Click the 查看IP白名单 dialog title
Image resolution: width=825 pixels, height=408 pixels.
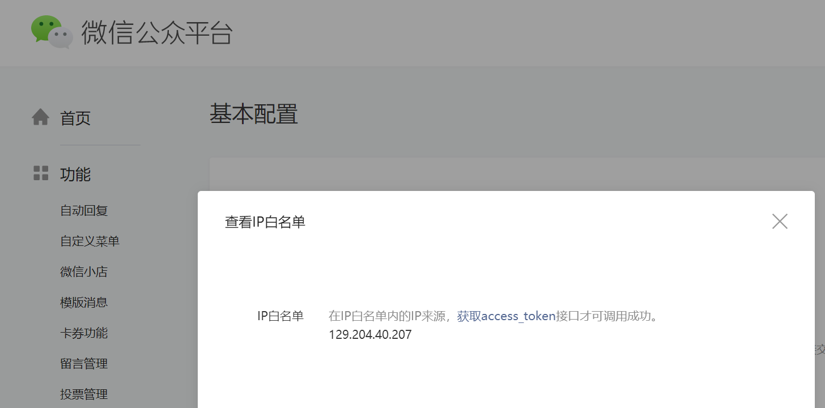[265, 222]
